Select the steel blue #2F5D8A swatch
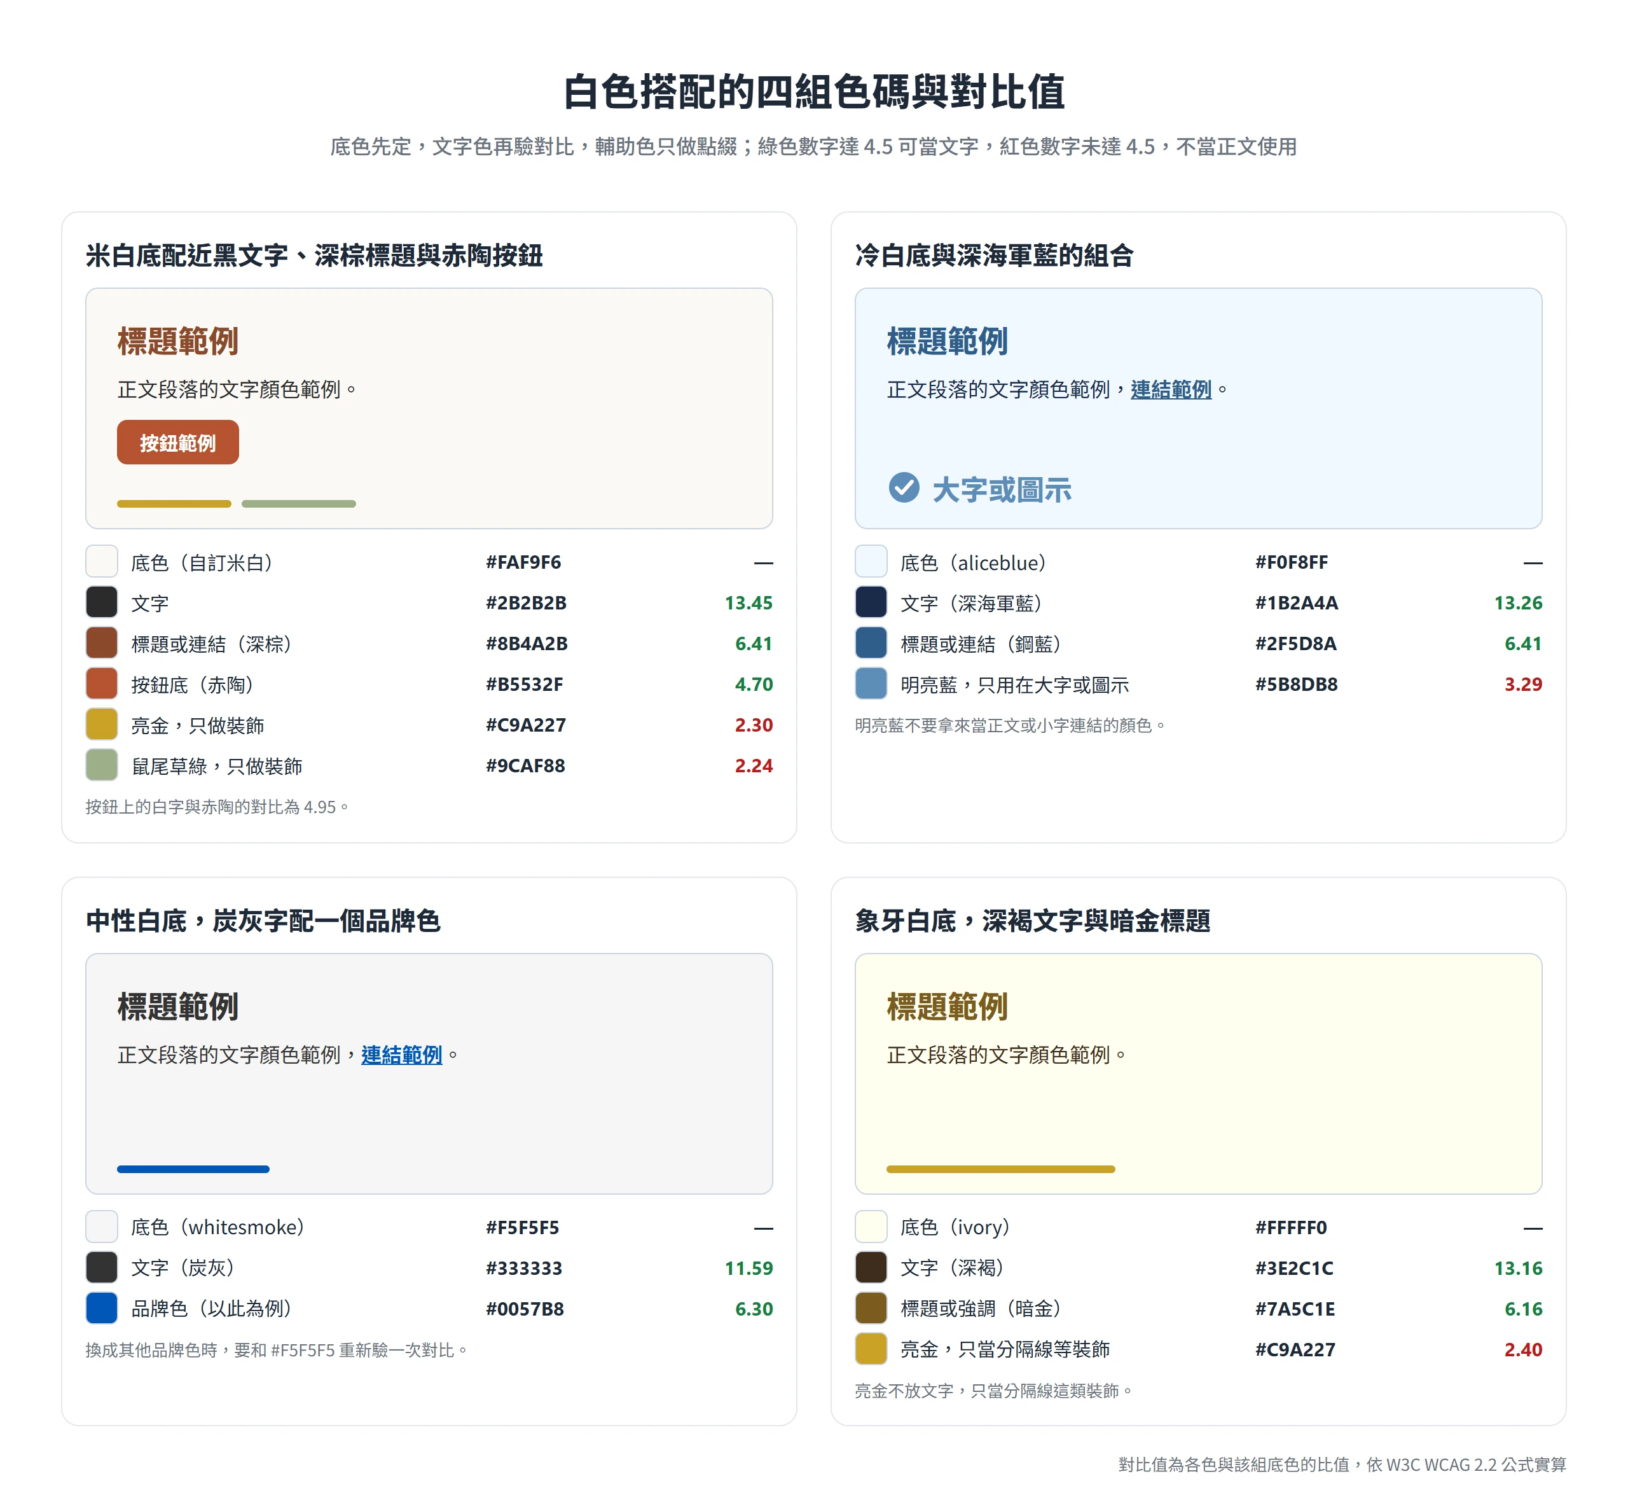The width and height of the screenshot is (1628, 1488). tap(871, 643)
